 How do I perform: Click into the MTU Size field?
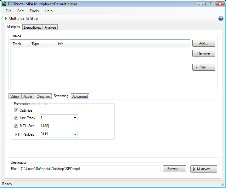tap(55, 126)
